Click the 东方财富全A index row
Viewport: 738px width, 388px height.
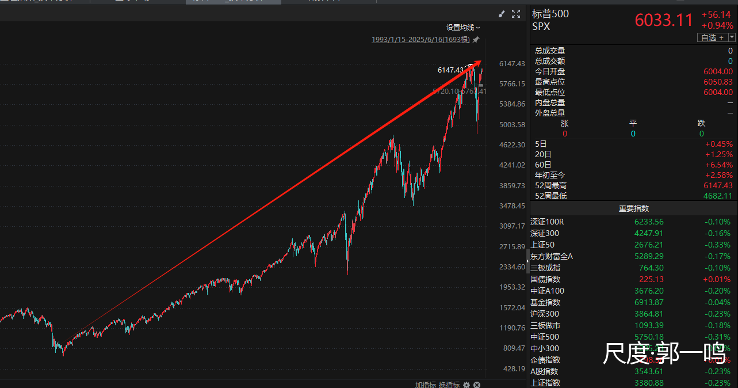click(x=551, y=256)
